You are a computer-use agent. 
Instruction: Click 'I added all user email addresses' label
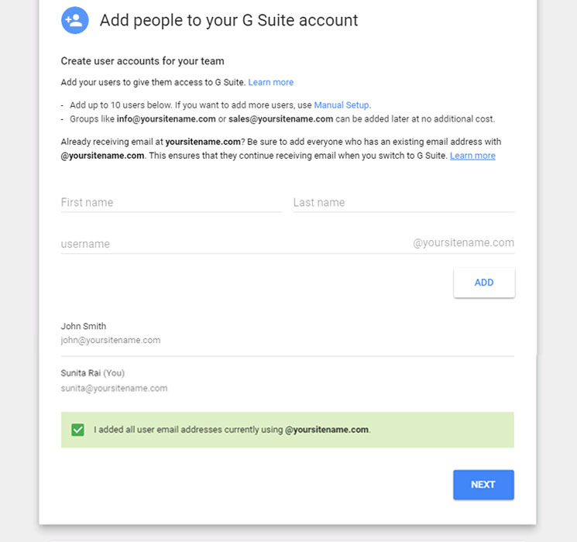click(232, 430)
